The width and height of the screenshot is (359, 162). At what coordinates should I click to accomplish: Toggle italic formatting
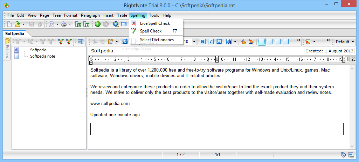click(211, 42)
